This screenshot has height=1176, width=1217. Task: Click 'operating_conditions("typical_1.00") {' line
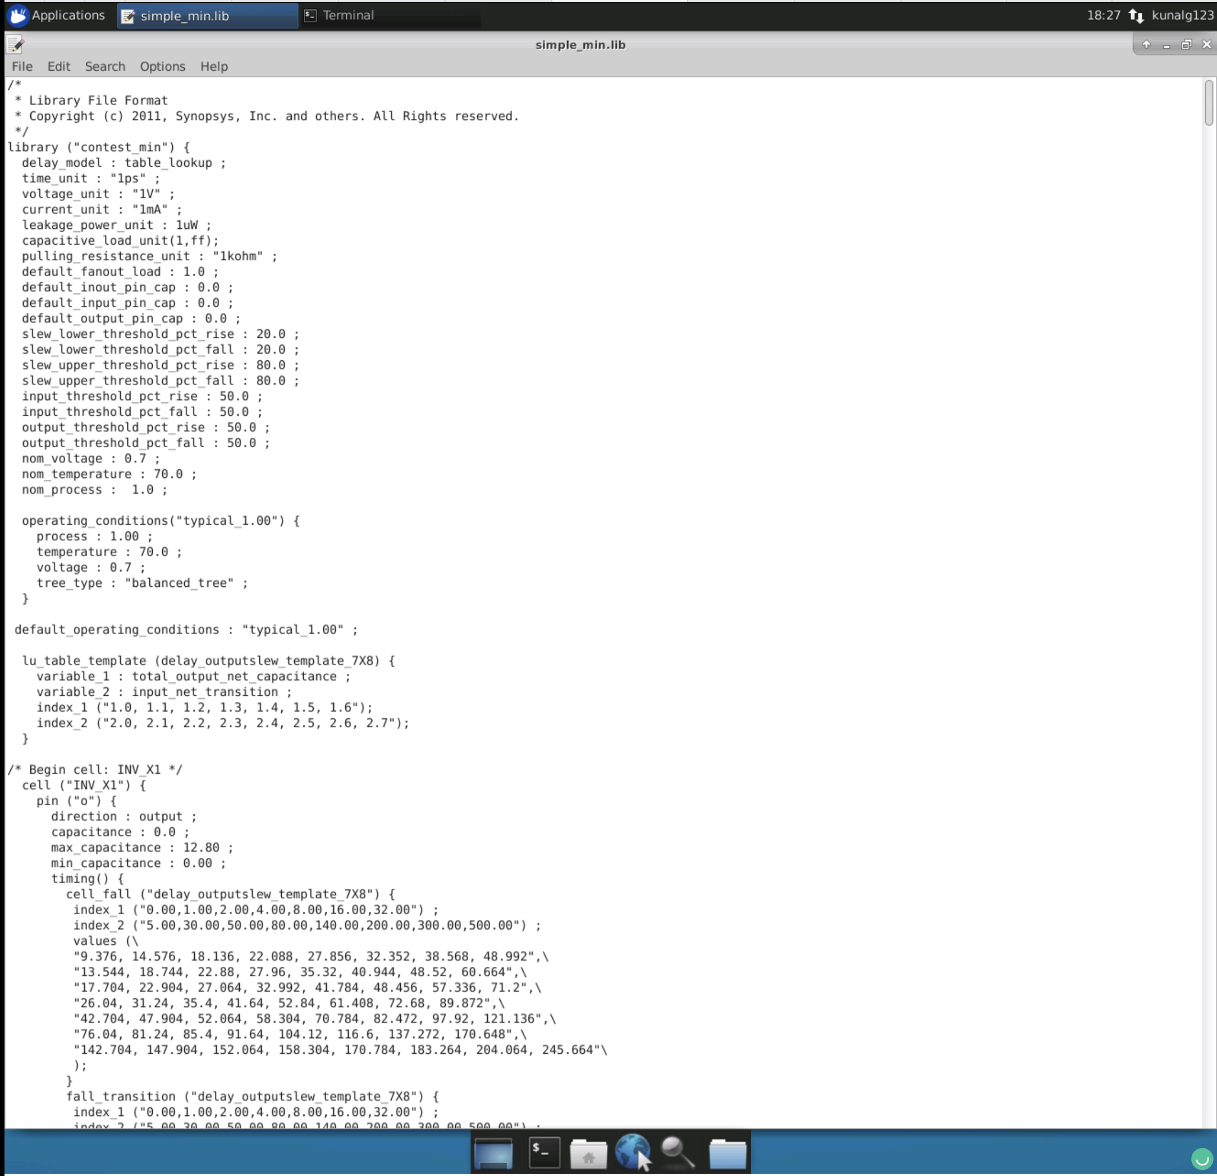(x=161, y=521)
